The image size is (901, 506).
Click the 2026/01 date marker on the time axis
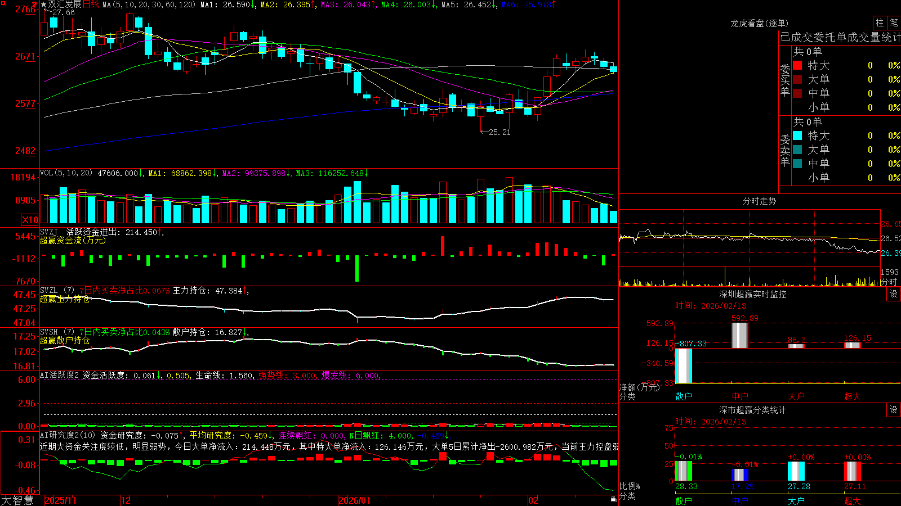(354, 500)
